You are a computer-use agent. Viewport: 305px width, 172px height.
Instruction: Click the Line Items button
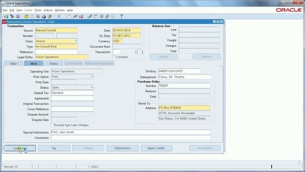pyautogui.click(x=20, y=148)
